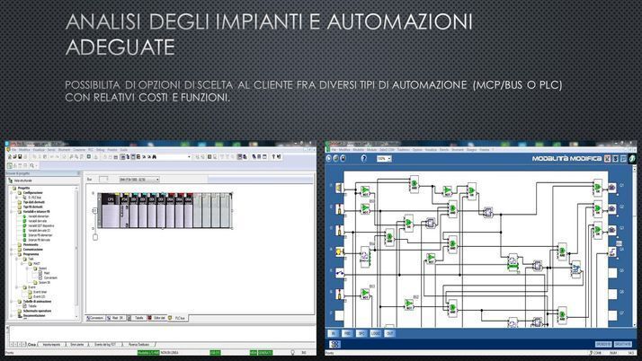Collapse the MAST task node

pos(23,264)
